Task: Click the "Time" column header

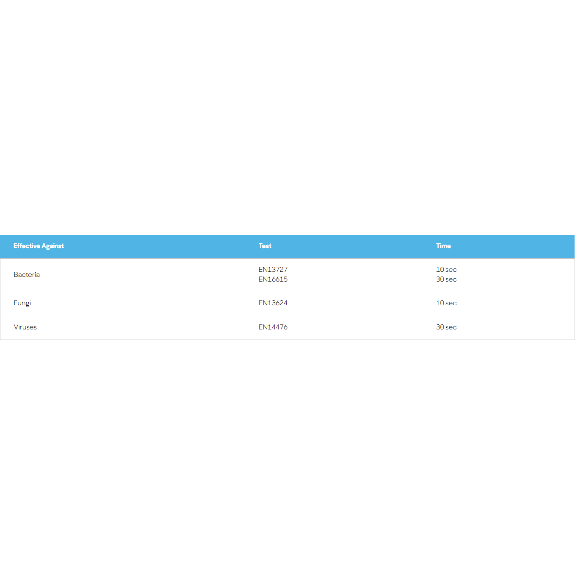Action: point(443,246)
